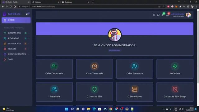Expand the SERVIDORES chevron arrow
Image resolution: width=199 pixels, height=112 pixels.
[x=29, y=44]
